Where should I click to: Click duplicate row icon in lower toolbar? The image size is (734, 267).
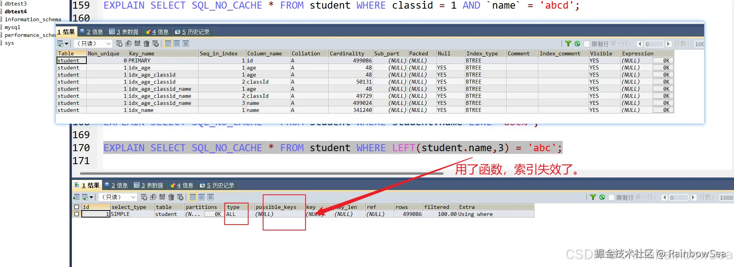click(153, 197)
